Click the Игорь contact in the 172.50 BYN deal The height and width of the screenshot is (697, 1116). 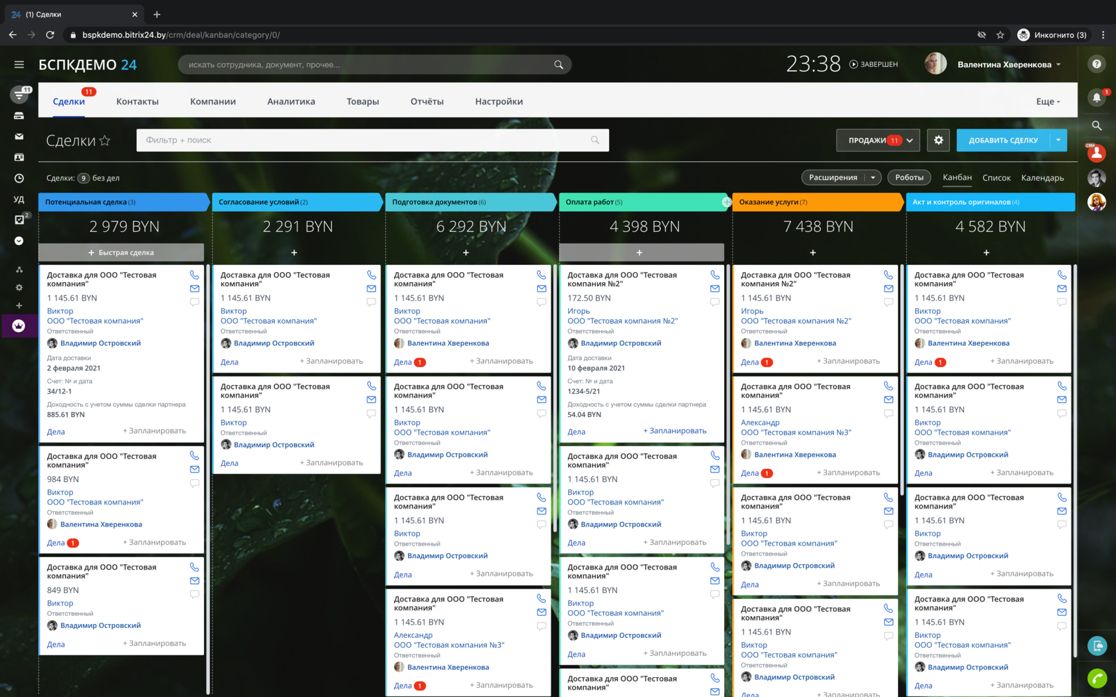[579, 311]
